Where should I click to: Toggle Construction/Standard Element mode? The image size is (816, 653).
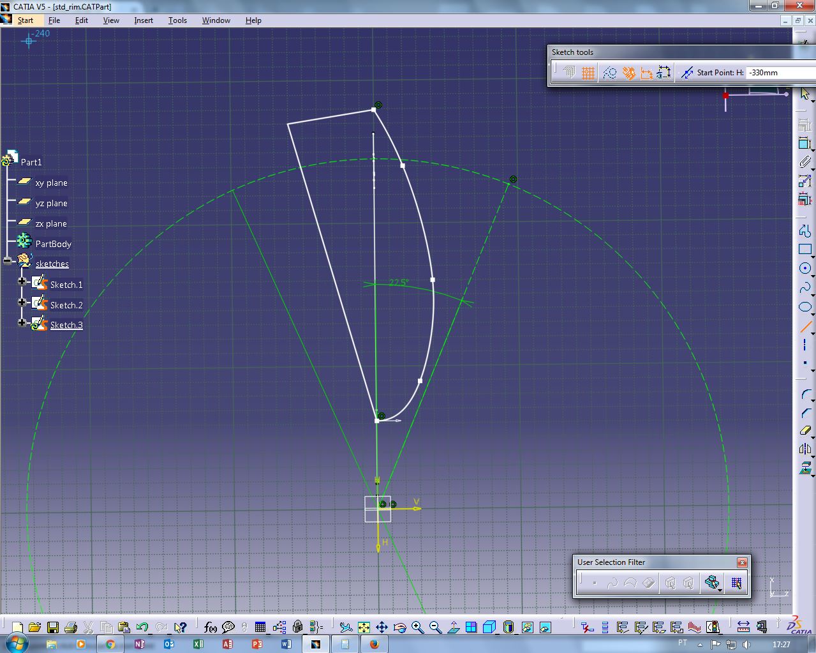[x=609, y=73]
